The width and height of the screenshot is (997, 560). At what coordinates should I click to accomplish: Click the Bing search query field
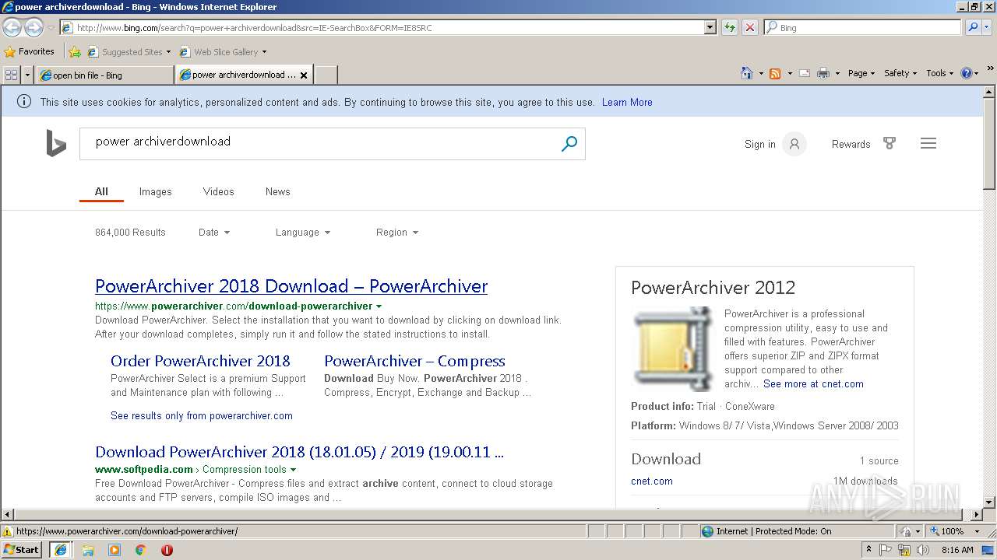point(319,142)
